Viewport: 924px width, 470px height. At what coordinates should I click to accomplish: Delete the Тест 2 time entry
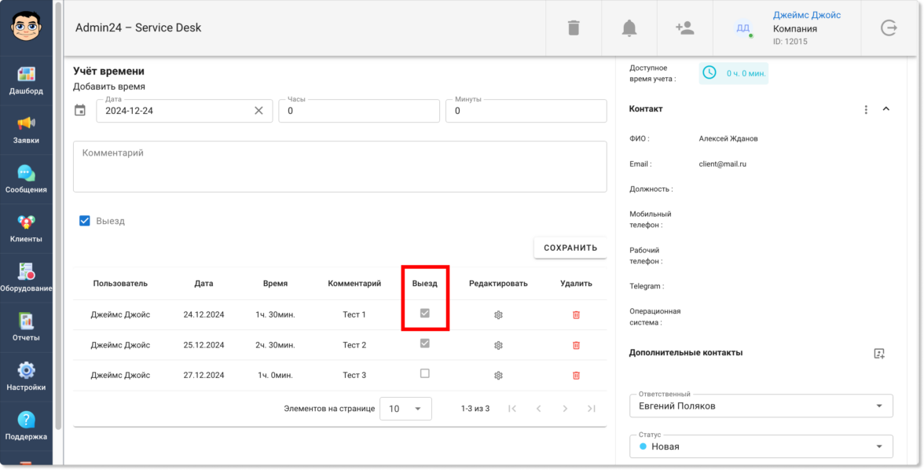tap(576, 345)
